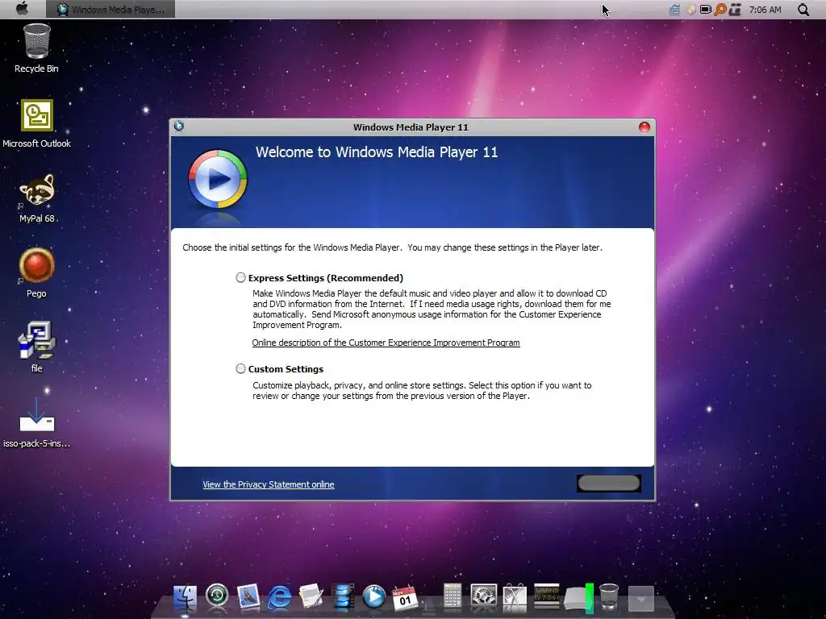Click the keyboard tray icon in menu bar
Image resolution: width=826 pixels, height=619 pixels.
click(x=674, y=10)
